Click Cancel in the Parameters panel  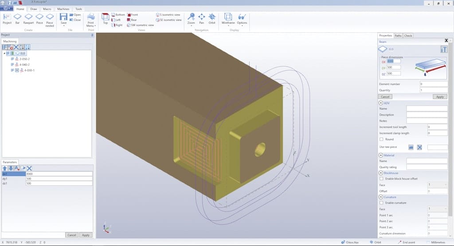pos(71,235)
